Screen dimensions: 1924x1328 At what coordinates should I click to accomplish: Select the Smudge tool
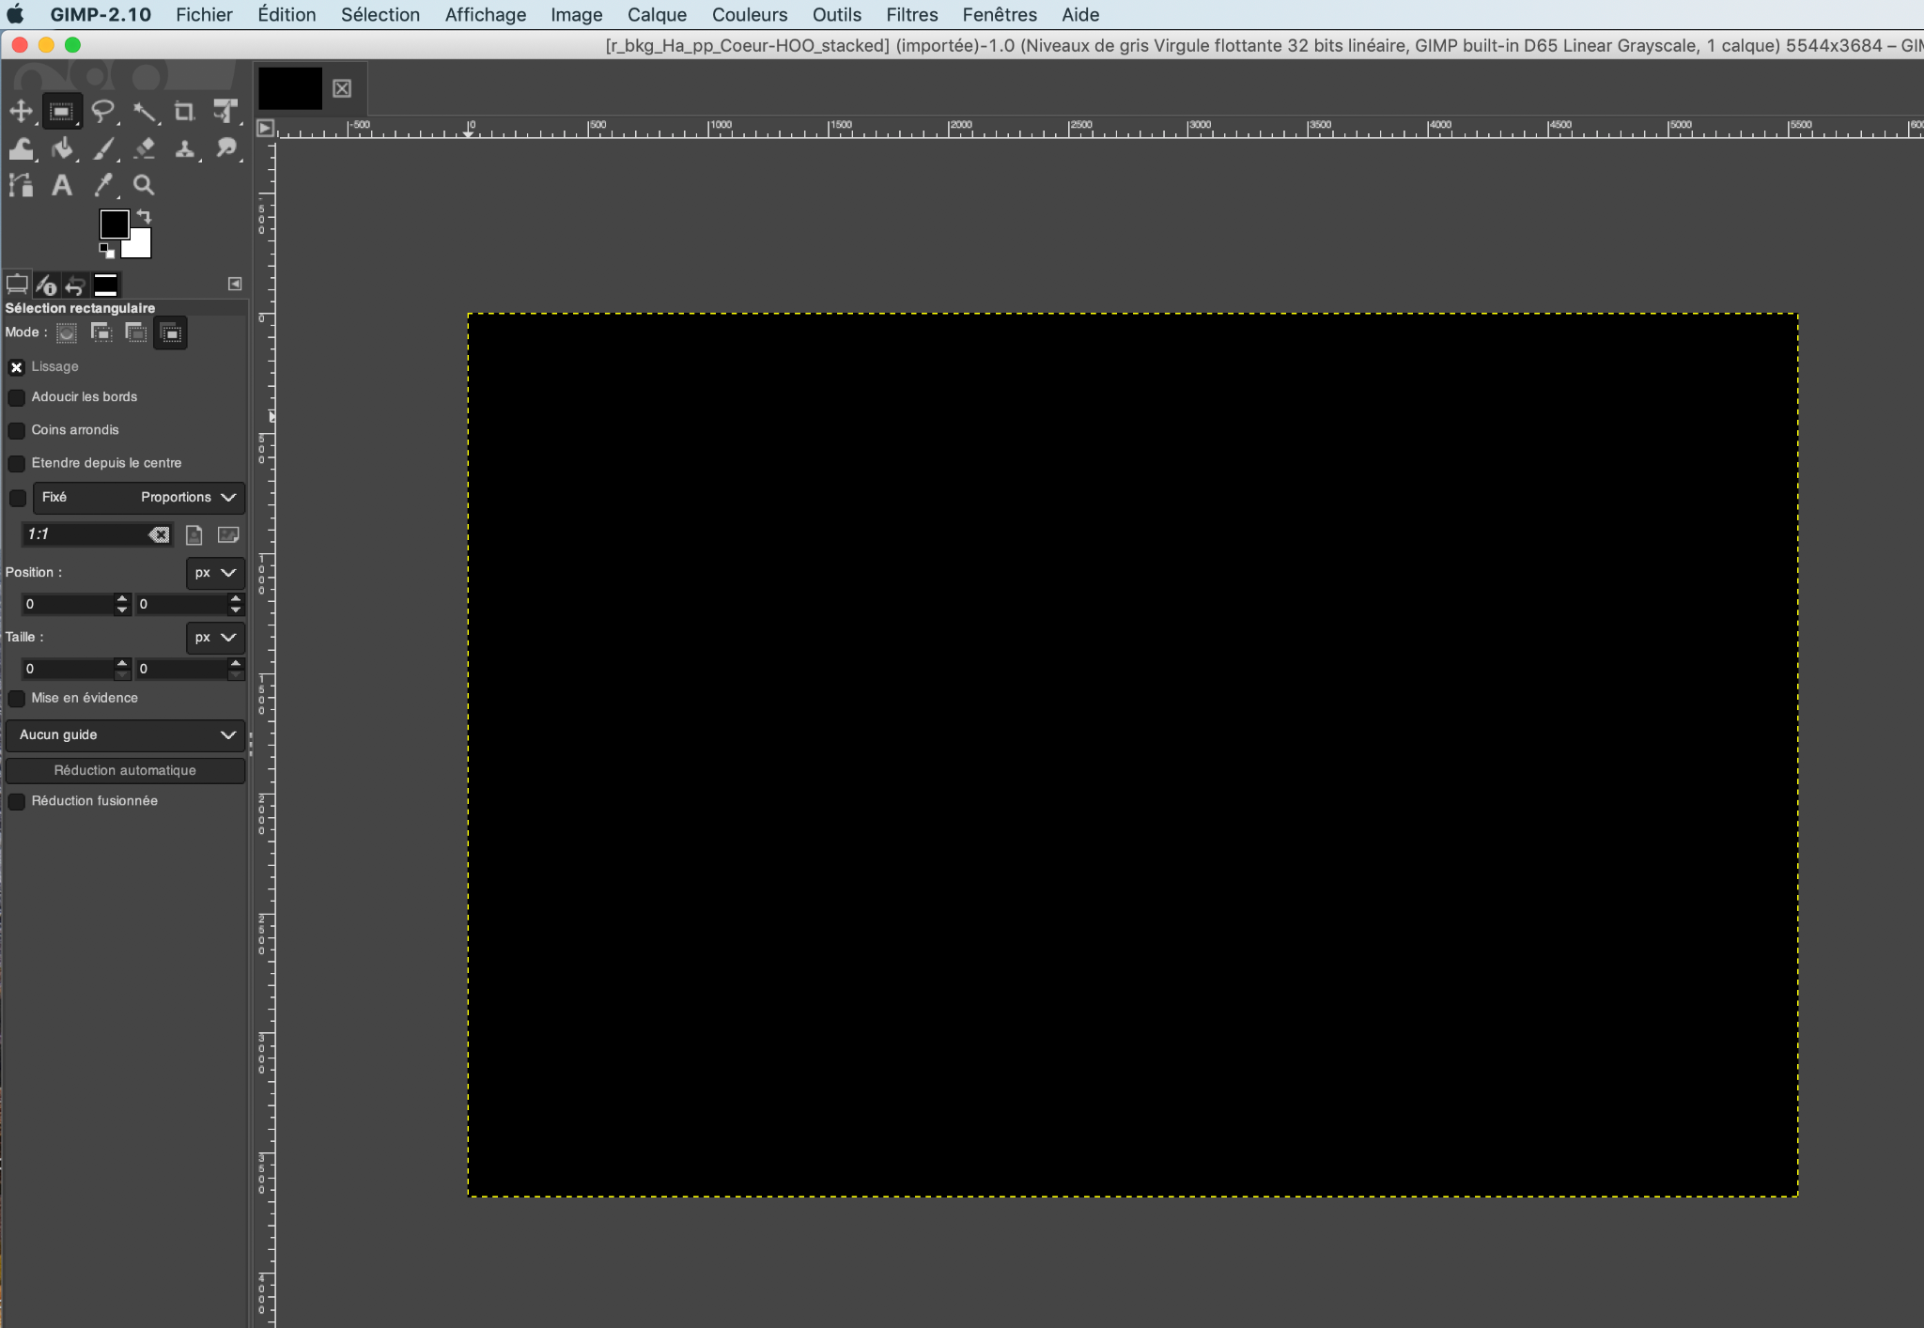click(225, 148)
